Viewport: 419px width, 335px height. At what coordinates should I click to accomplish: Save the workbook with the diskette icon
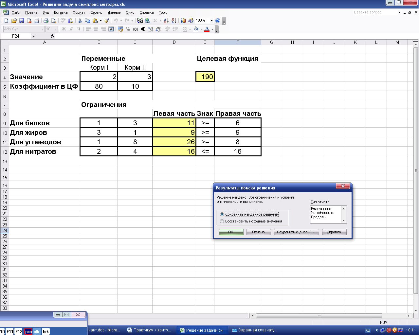point(22,21)
